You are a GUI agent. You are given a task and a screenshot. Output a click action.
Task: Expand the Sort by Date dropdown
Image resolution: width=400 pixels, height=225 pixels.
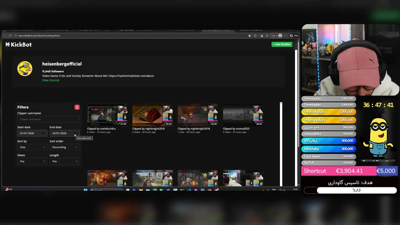32,147
